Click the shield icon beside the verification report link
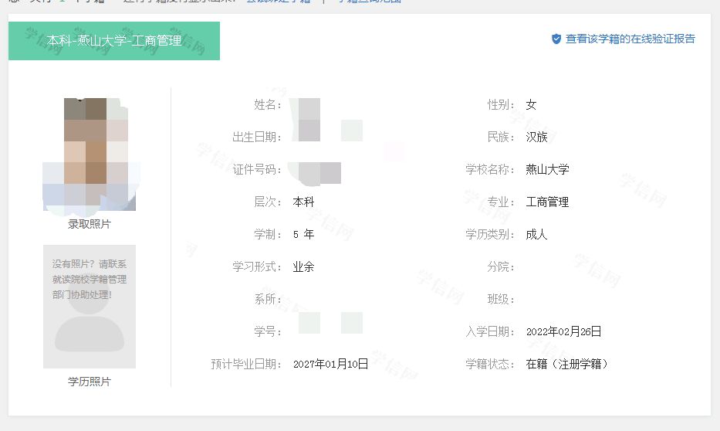 [556, 39]
